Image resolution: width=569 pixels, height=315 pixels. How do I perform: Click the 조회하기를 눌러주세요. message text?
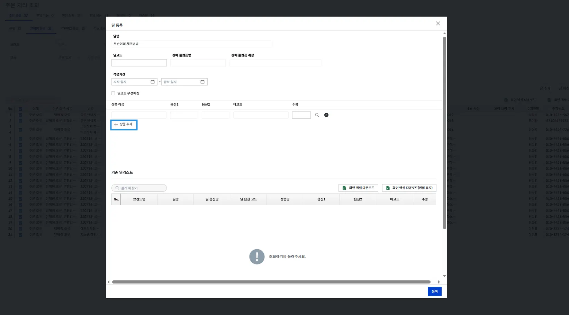click(x=287, y=257)
